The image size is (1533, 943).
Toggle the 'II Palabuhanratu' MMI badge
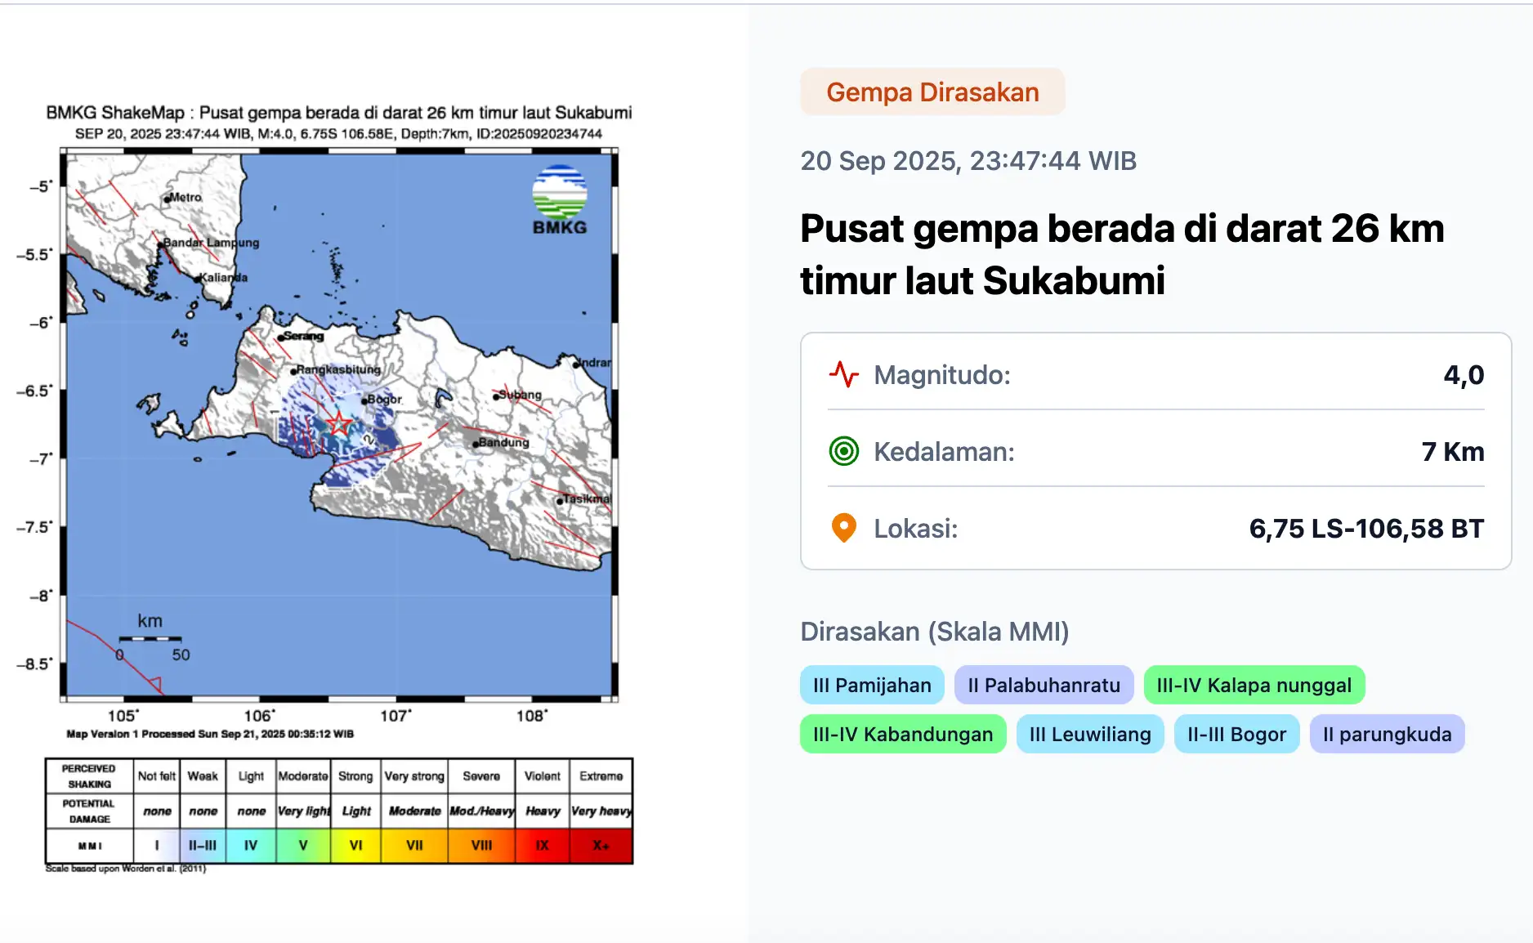(1044, 685)
